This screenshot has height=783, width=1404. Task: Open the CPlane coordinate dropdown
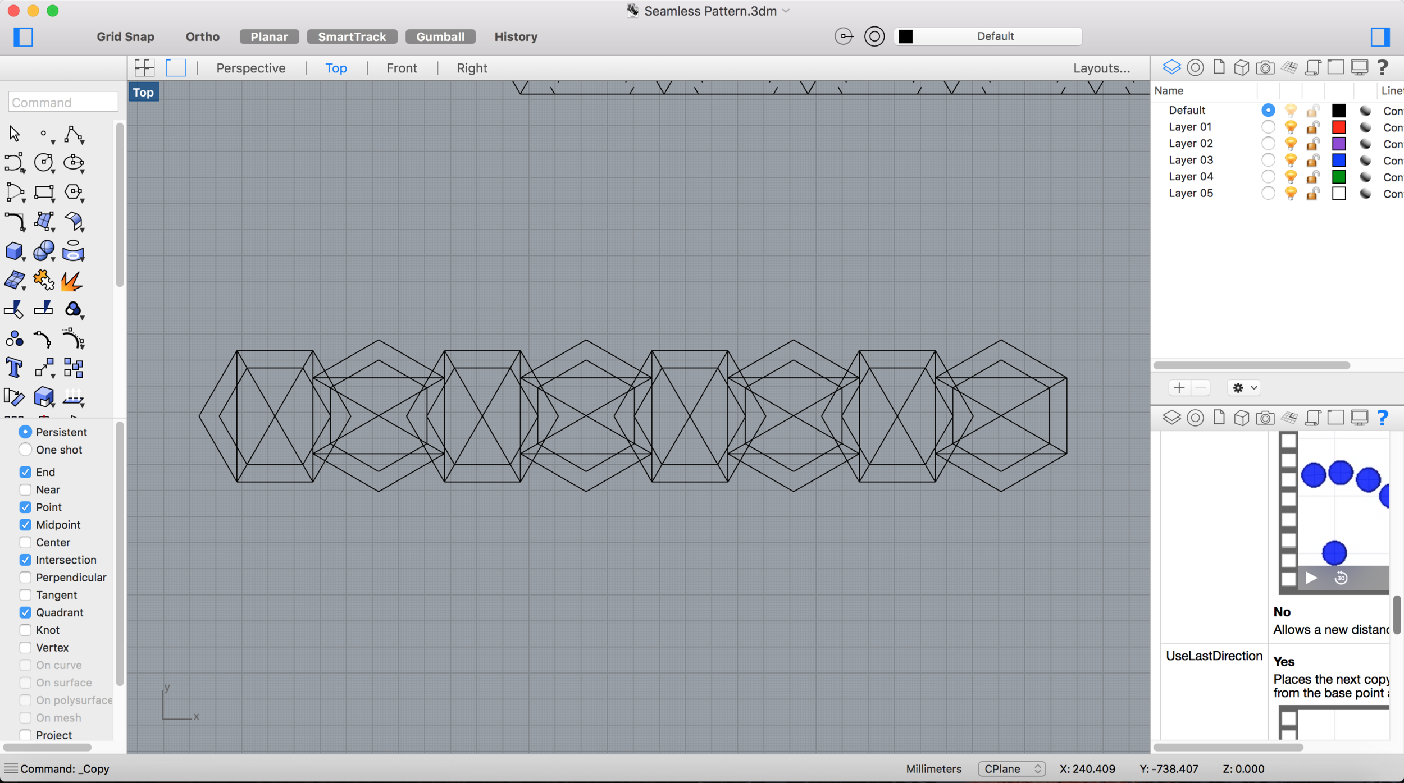pos(1011,769)
